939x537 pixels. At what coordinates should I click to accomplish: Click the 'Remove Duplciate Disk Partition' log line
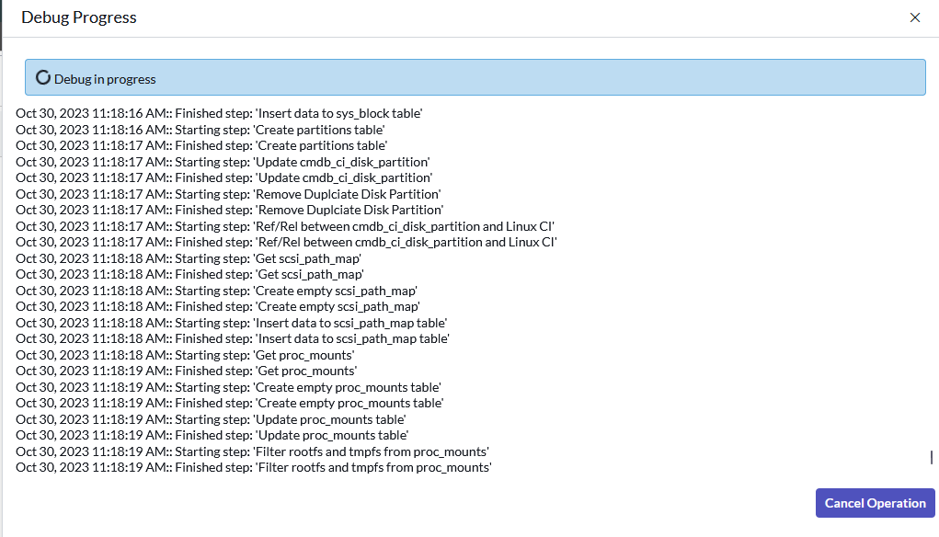[225, 193]
